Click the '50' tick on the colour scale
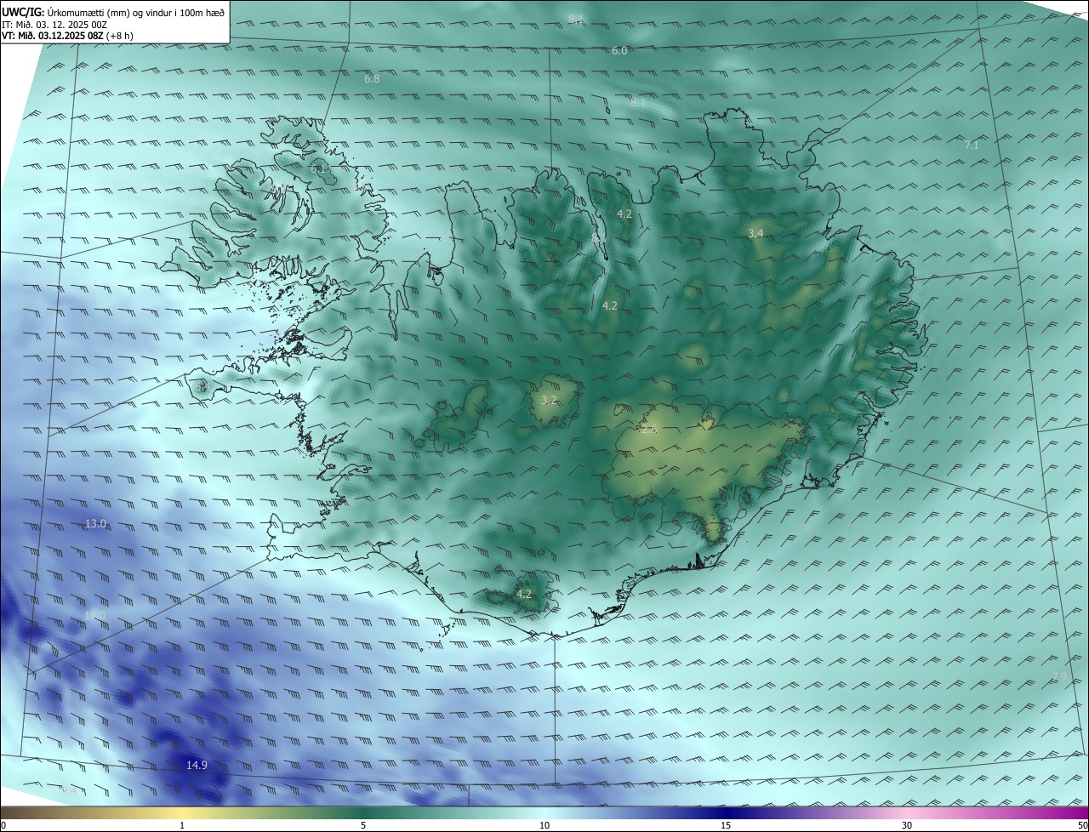1089x832 pixels. tap(1082, 826)
